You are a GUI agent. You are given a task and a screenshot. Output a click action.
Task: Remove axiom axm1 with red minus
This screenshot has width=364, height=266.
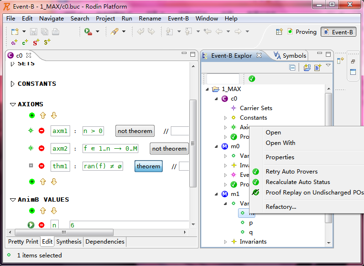click(x=42, y=131)
